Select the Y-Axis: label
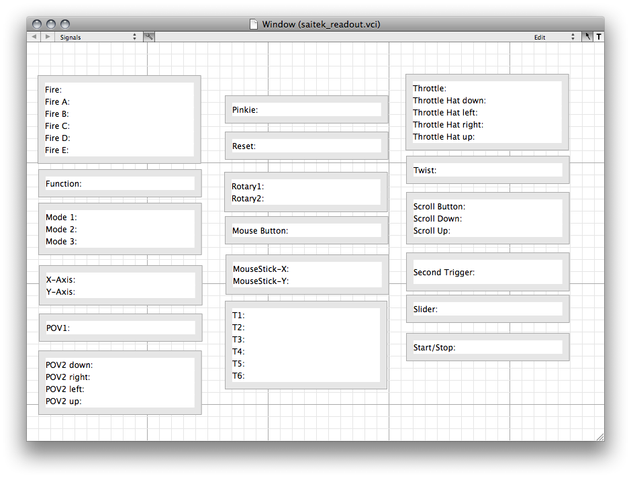 60,292
